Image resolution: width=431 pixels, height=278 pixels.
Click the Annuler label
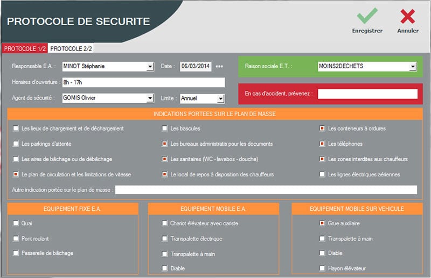tap(408, 31)
